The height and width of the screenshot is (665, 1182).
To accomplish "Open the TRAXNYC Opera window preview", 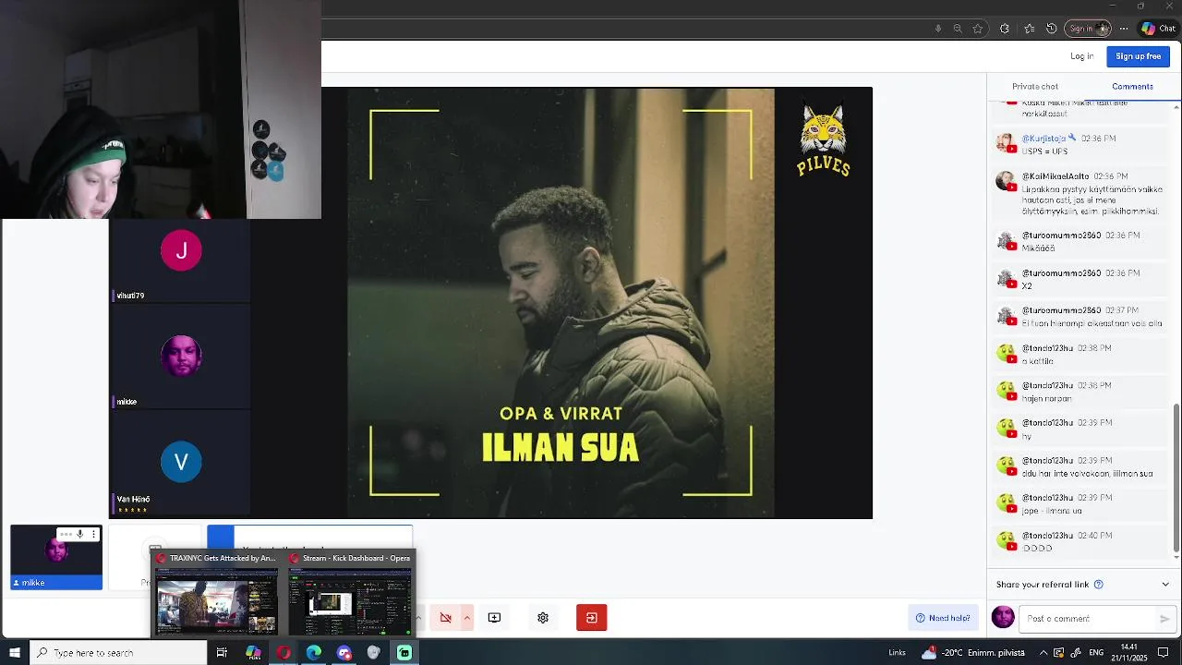I will coord(217,593).
